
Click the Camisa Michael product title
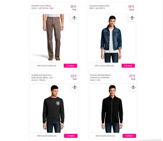point(101,78)
